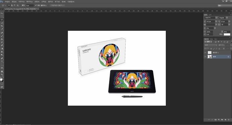Screen dimensions: 232x125
Task: Toggle the pixel layer filter icon
Action: click(216, 42)
